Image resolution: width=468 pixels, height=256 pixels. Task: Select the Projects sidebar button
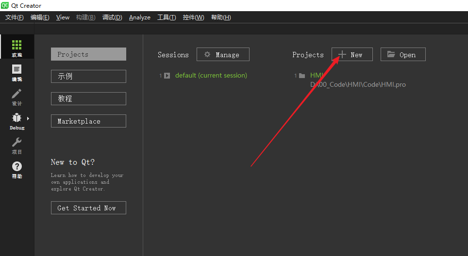tap(89, 54)
